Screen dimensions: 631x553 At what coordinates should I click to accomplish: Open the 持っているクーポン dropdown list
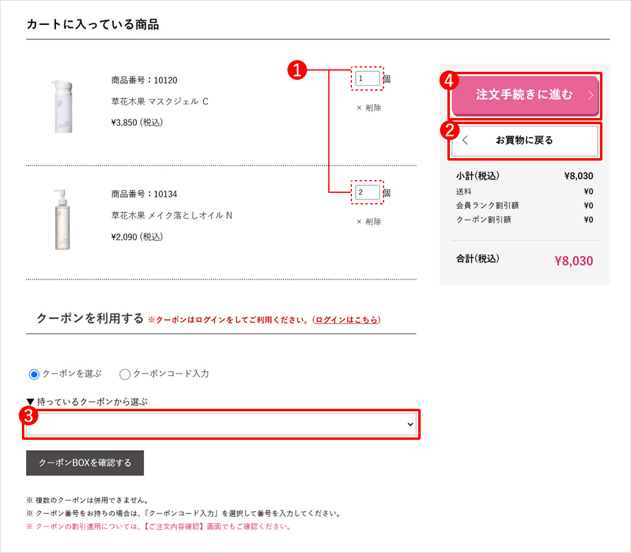[x=221, y=424]
